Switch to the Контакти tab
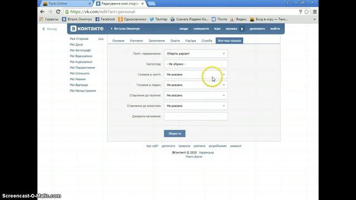This screenshot has width=356, height=200. click(136, 41)
